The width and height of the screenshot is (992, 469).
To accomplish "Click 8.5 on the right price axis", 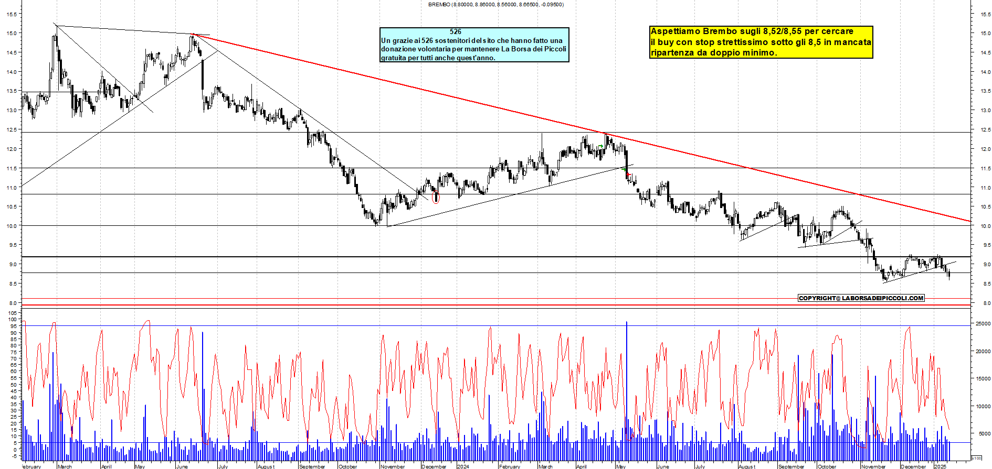I will [x=986, y=284].
